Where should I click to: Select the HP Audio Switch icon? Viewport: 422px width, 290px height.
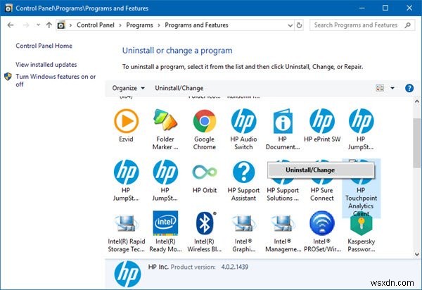point(243,121)
